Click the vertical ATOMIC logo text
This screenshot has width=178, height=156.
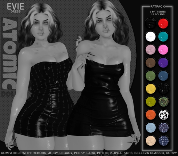9,54
